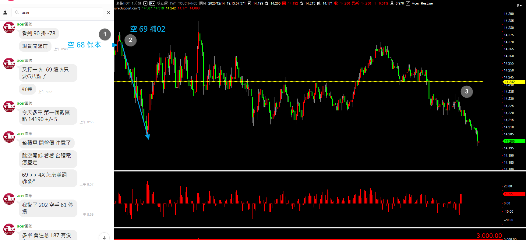
Task: Click message 台積電 開盤價 注意了
Action: 47,143
